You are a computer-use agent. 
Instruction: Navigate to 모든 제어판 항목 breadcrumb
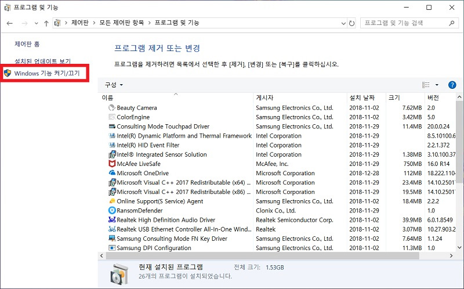pyautogui.click(x=122, y=23)
